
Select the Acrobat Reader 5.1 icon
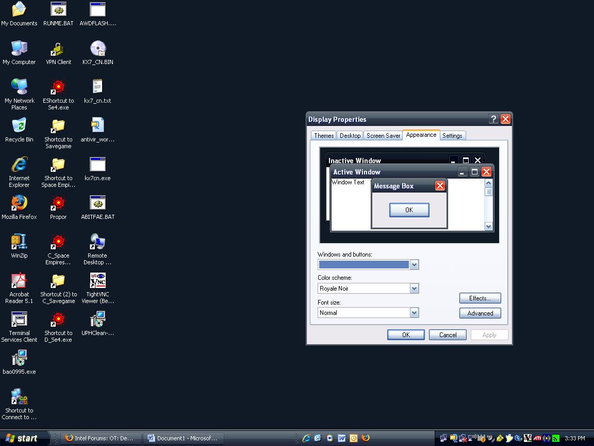click(x=19, y=281)
